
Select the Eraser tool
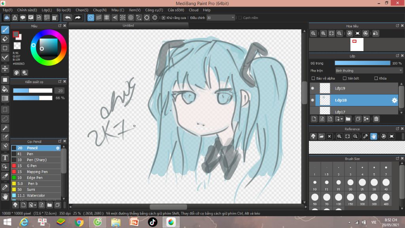pyautogui.click(x=5, y=39)
